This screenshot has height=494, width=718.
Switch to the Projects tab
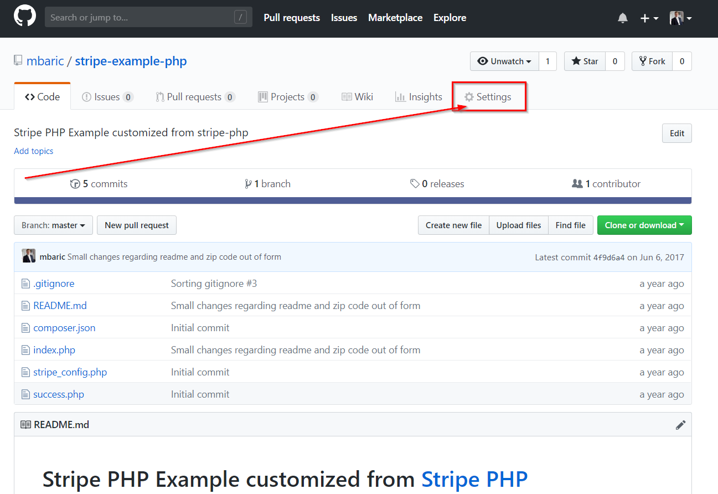[x=288, y=97]
